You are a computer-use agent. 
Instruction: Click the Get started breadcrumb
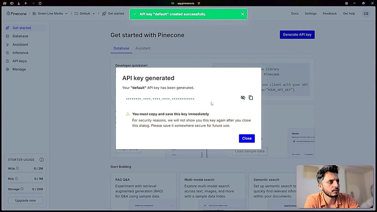click(113, 14)
